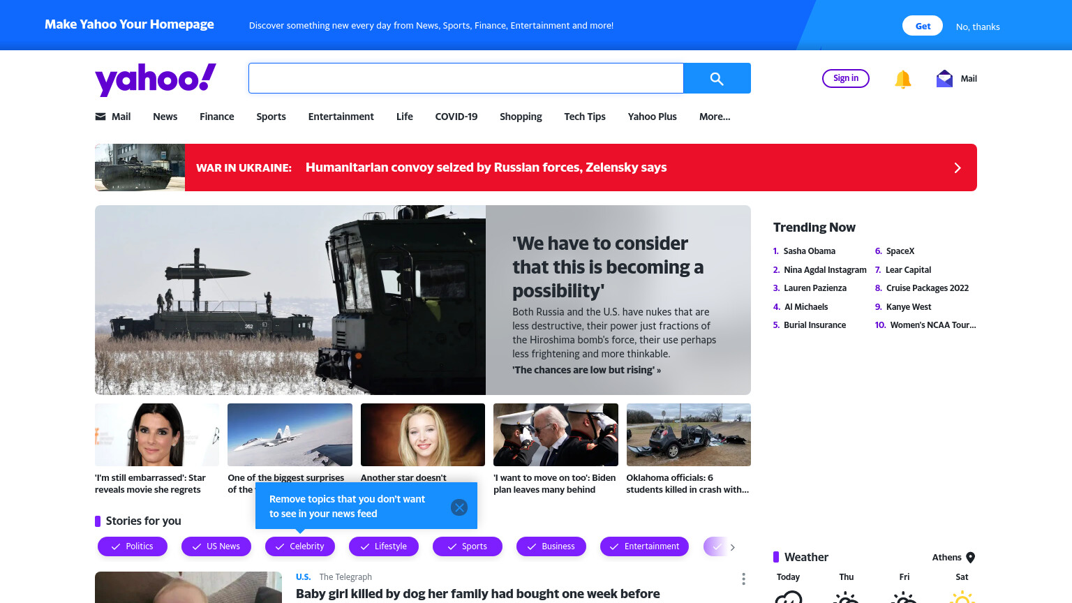
Task: Open 'Baby girl killed by dog' headline
Action: pos(478,594)
